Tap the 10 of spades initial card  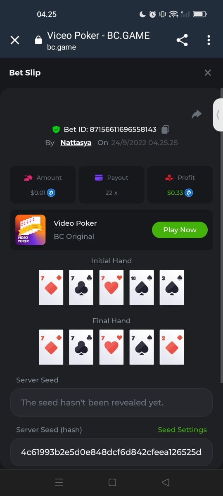pos(142,287)
